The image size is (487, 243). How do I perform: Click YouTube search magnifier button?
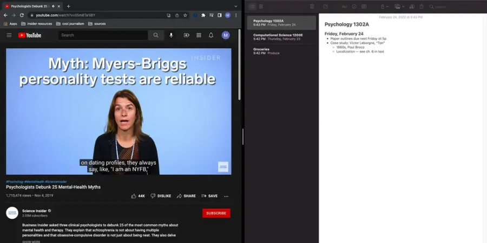[x=156, y=35]
